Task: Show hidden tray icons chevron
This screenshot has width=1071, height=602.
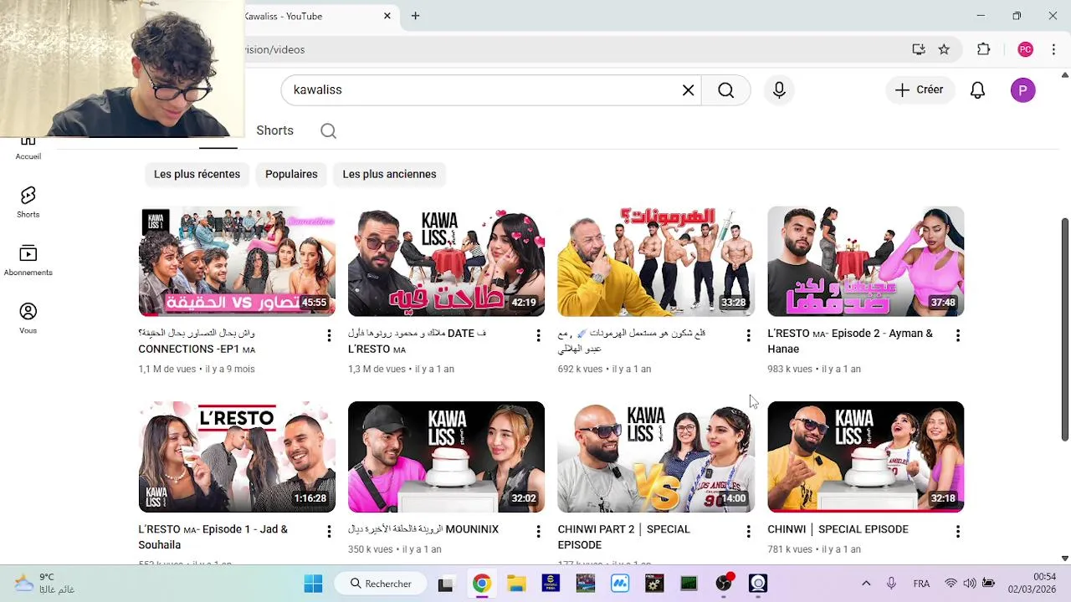Action: (x=866, y=584)
